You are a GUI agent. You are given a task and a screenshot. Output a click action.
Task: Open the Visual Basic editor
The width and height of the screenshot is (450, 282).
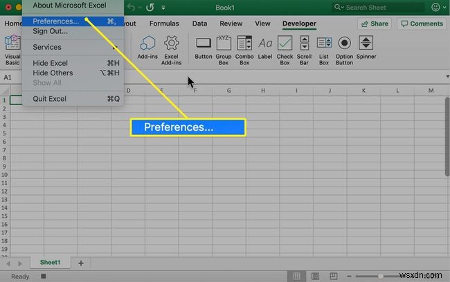point(12,50)
